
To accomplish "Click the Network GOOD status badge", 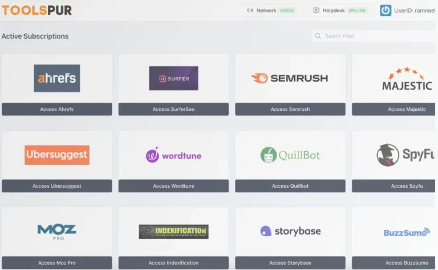I will 287,10.
